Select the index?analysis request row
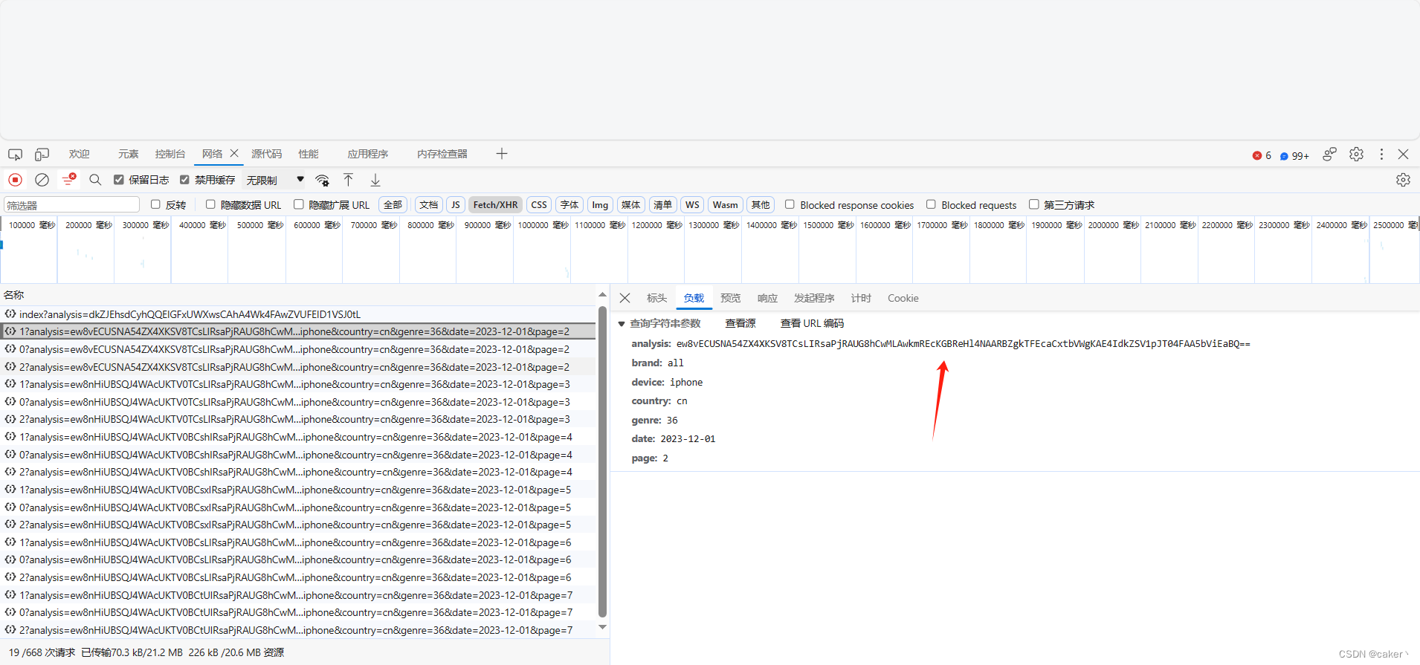Viewport: 1420px width, 665px height. (299, 314)
